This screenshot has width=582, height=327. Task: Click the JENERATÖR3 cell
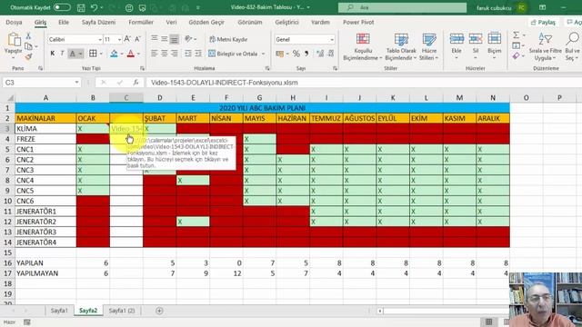point(45,233)
